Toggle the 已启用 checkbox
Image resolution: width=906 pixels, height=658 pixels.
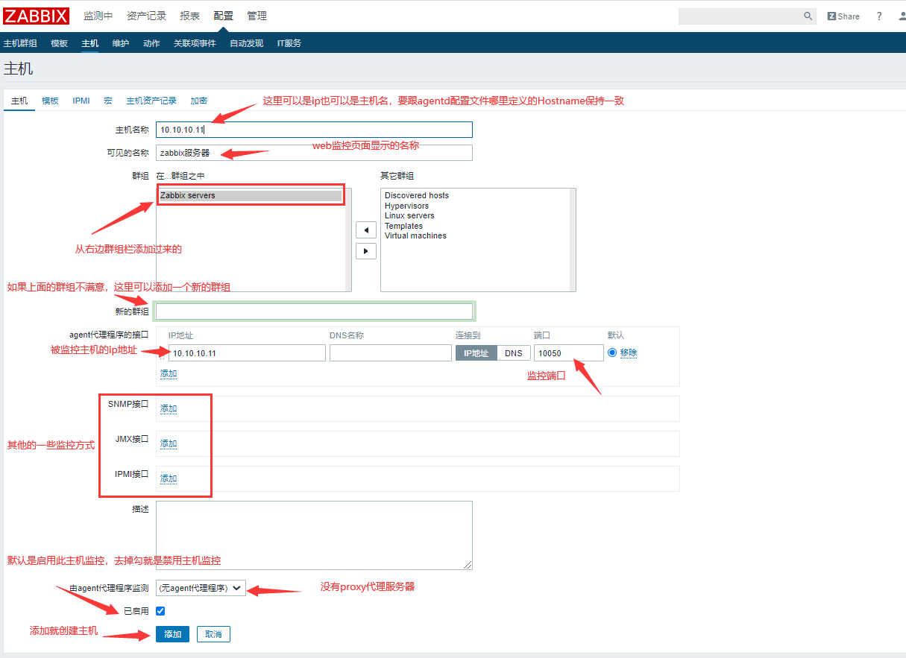pyautogui.click(x=160, y=611)
